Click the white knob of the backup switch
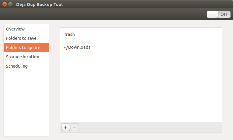233x140 pixels. coord(213,14)
